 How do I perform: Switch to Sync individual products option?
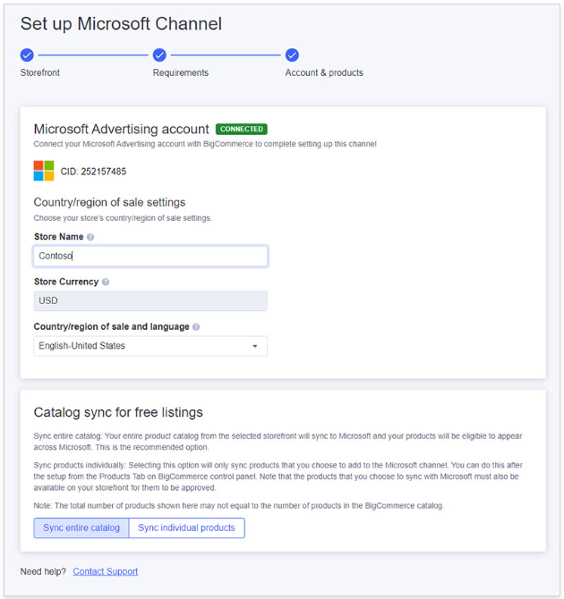pos(186,527)
